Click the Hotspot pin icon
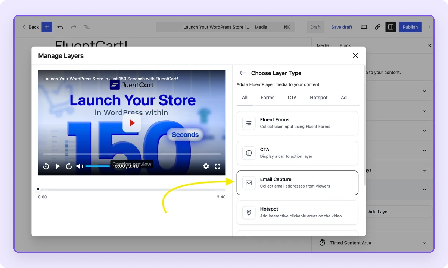448x268 pixels. 249,213
